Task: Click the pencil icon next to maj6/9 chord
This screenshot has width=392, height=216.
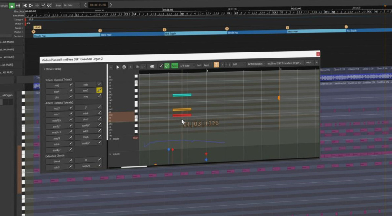Action: coord(100,165)
